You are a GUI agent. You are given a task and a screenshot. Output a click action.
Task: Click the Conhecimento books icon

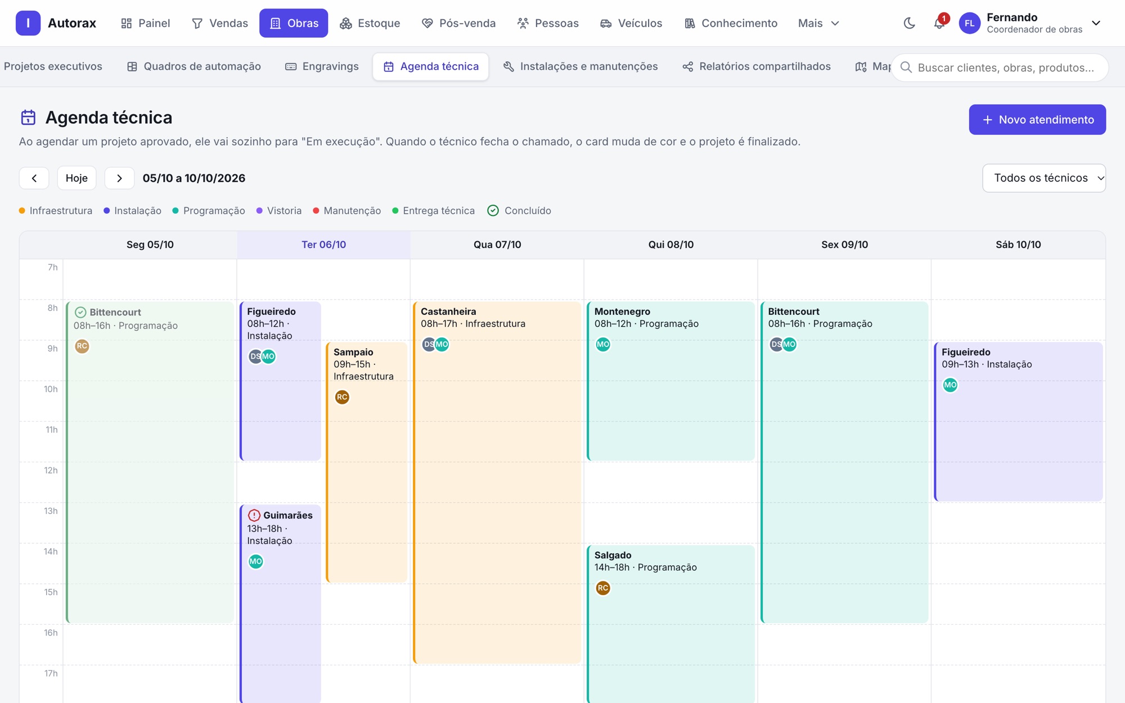[690, 23]
